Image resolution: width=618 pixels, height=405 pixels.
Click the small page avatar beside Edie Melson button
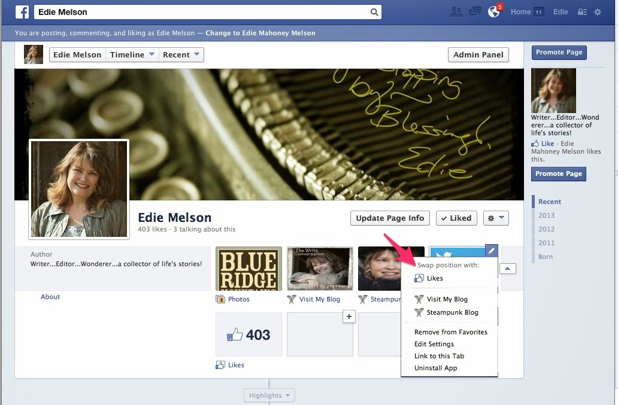34,54
